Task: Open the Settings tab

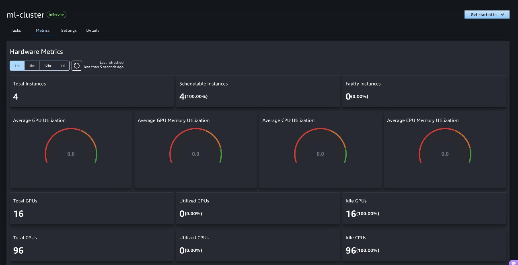Action: pos(69,31)
